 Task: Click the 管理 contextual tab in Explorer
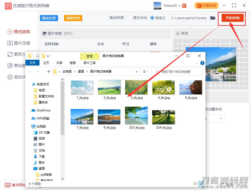coord(90,56)
